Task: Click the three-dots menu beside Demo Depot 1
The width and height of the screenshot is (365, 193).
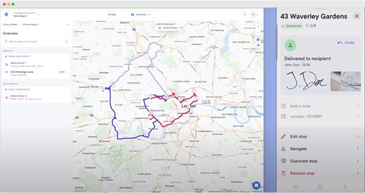Action: (68, 24)
